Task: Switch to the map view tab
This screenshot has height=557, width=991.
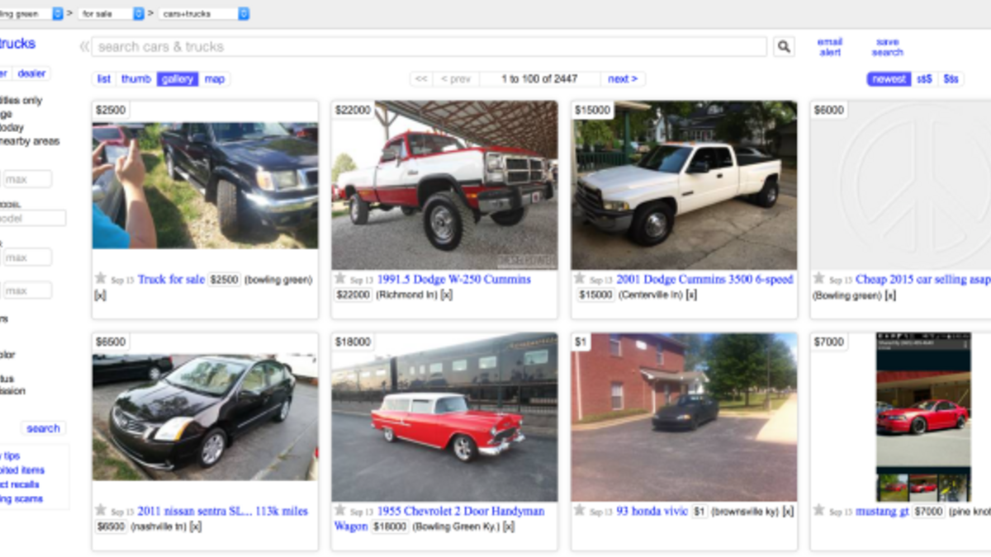Action: [x=215, y=79]
